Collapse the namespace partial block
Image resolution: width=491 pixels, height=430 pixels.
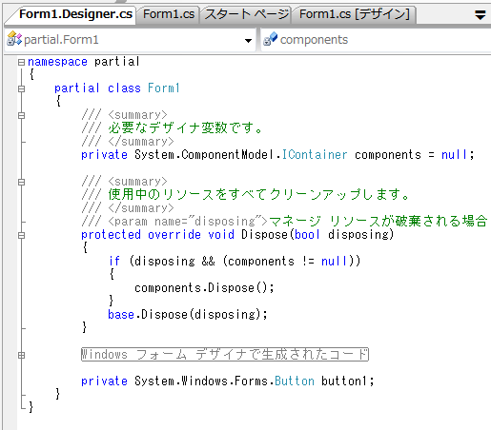pos(21,62)
